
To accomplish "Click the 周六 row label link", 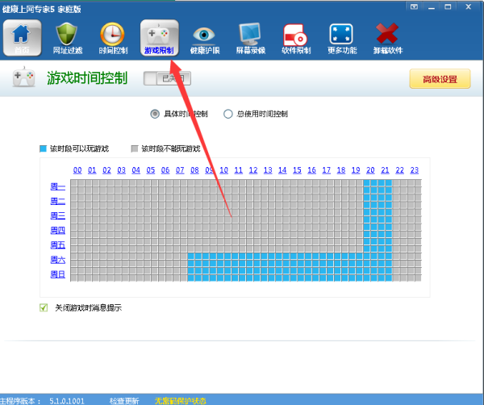I will click(x=58, y=260).
